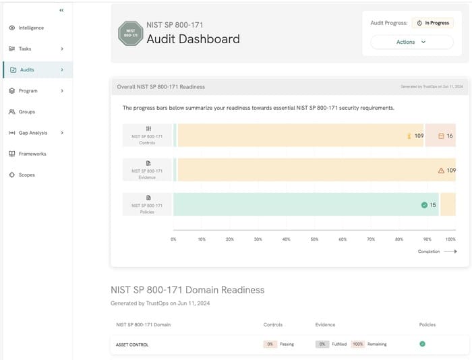Viewport: 472px width, 360px height.
Task: Open Intelligence in the sidebar
Action: (38, 28)
